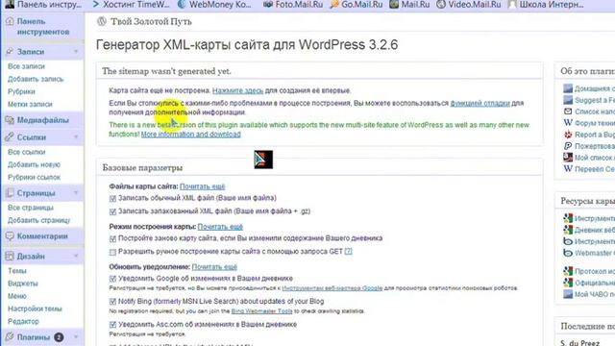
Task: Click the icon beside Мой ЧАВО
Action: [x=568, y=294]
